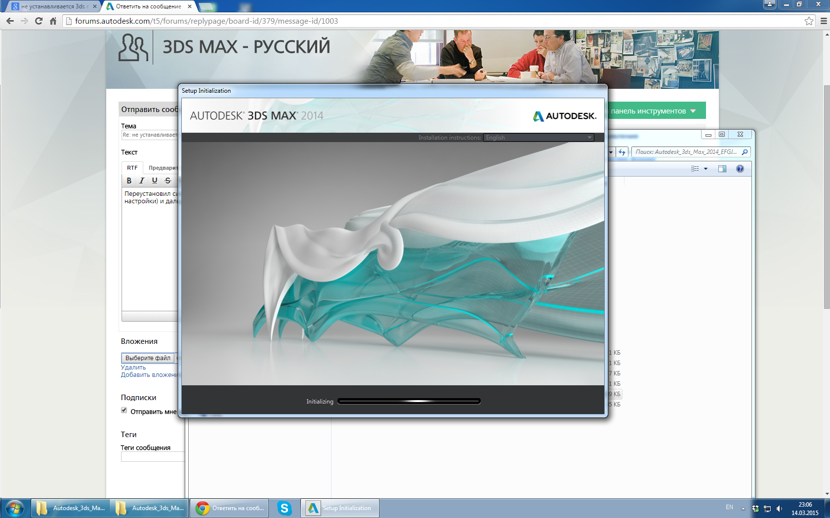This screenshot has width=830, height=518.
Task: Expand 'панель инструментов' green dropdown
Action: [693, 111]
